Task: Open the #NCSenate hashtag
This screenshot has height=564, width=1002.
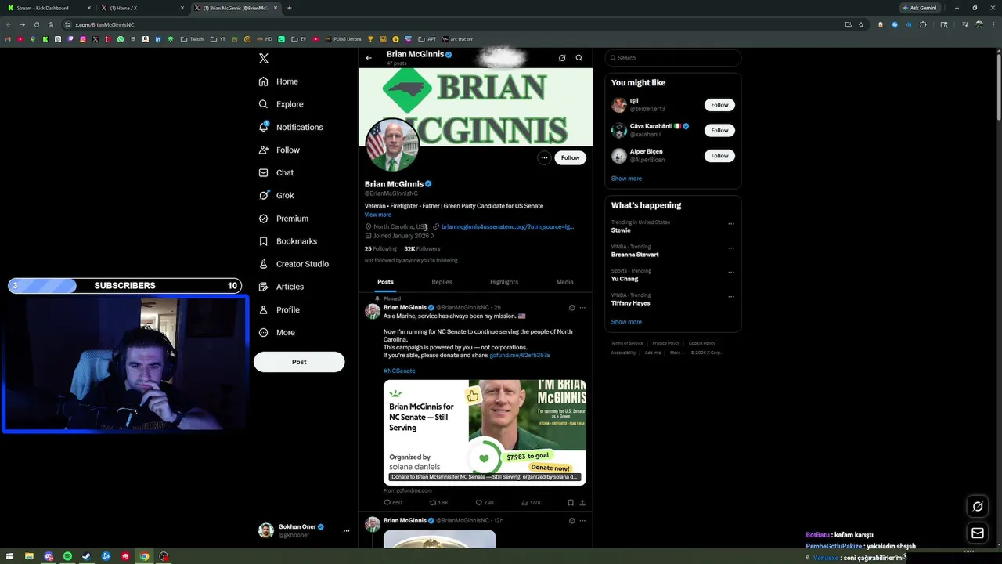Action: pyautogui.click(x=399, y=371)
